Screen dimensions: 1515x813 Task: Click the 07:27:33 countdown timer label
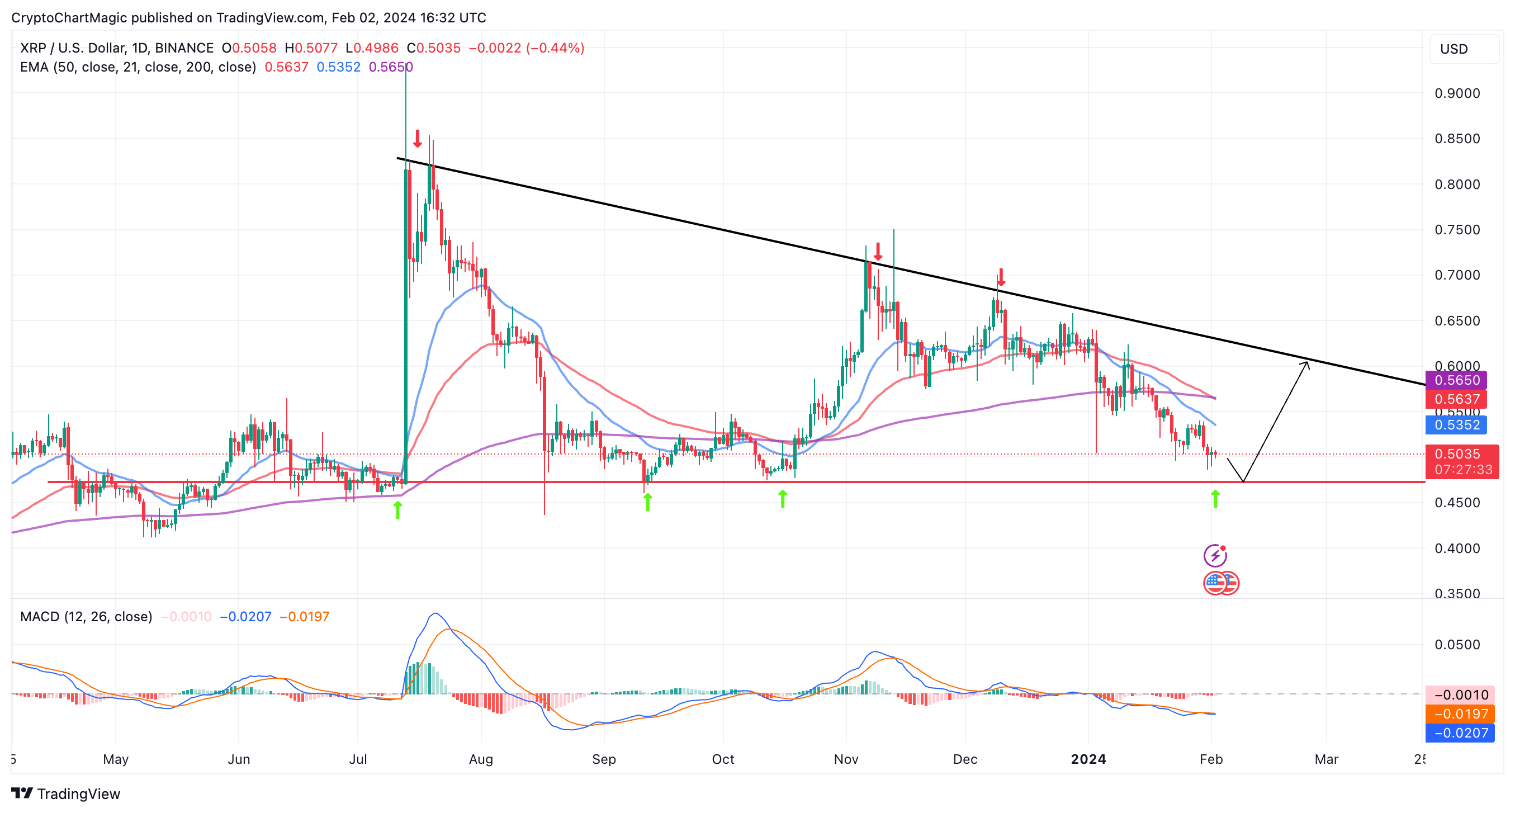click(1462, 470)
